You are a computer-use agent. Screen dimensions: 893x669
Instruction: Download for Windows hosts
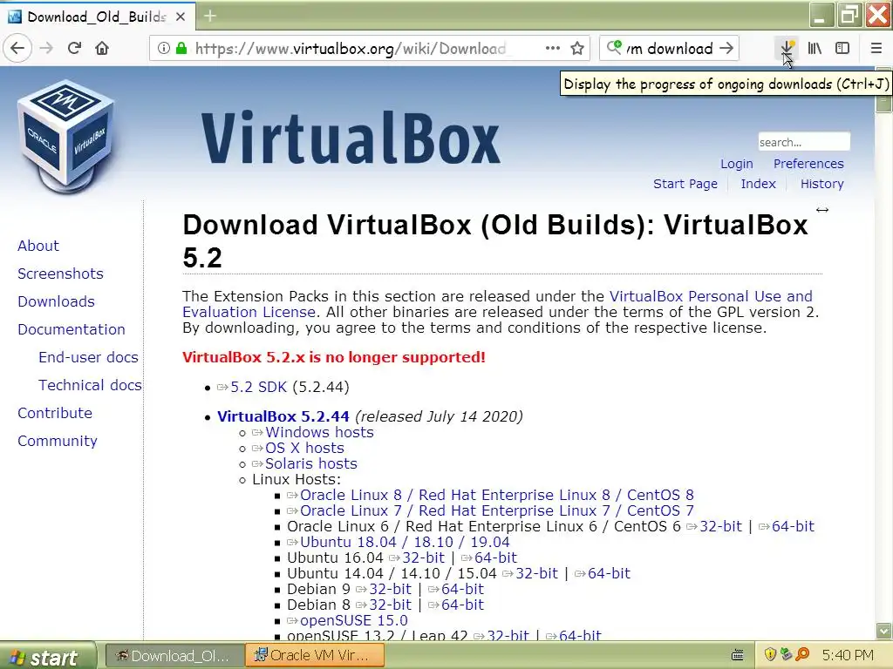click(x=319, y=432)
